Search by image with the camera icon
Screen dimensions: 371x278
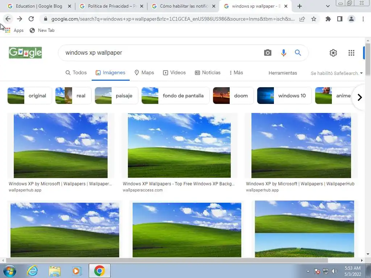[268, 52]
